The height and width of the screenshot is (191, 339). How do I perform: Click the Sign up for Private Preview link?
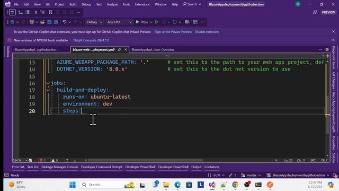click(173, 32)
